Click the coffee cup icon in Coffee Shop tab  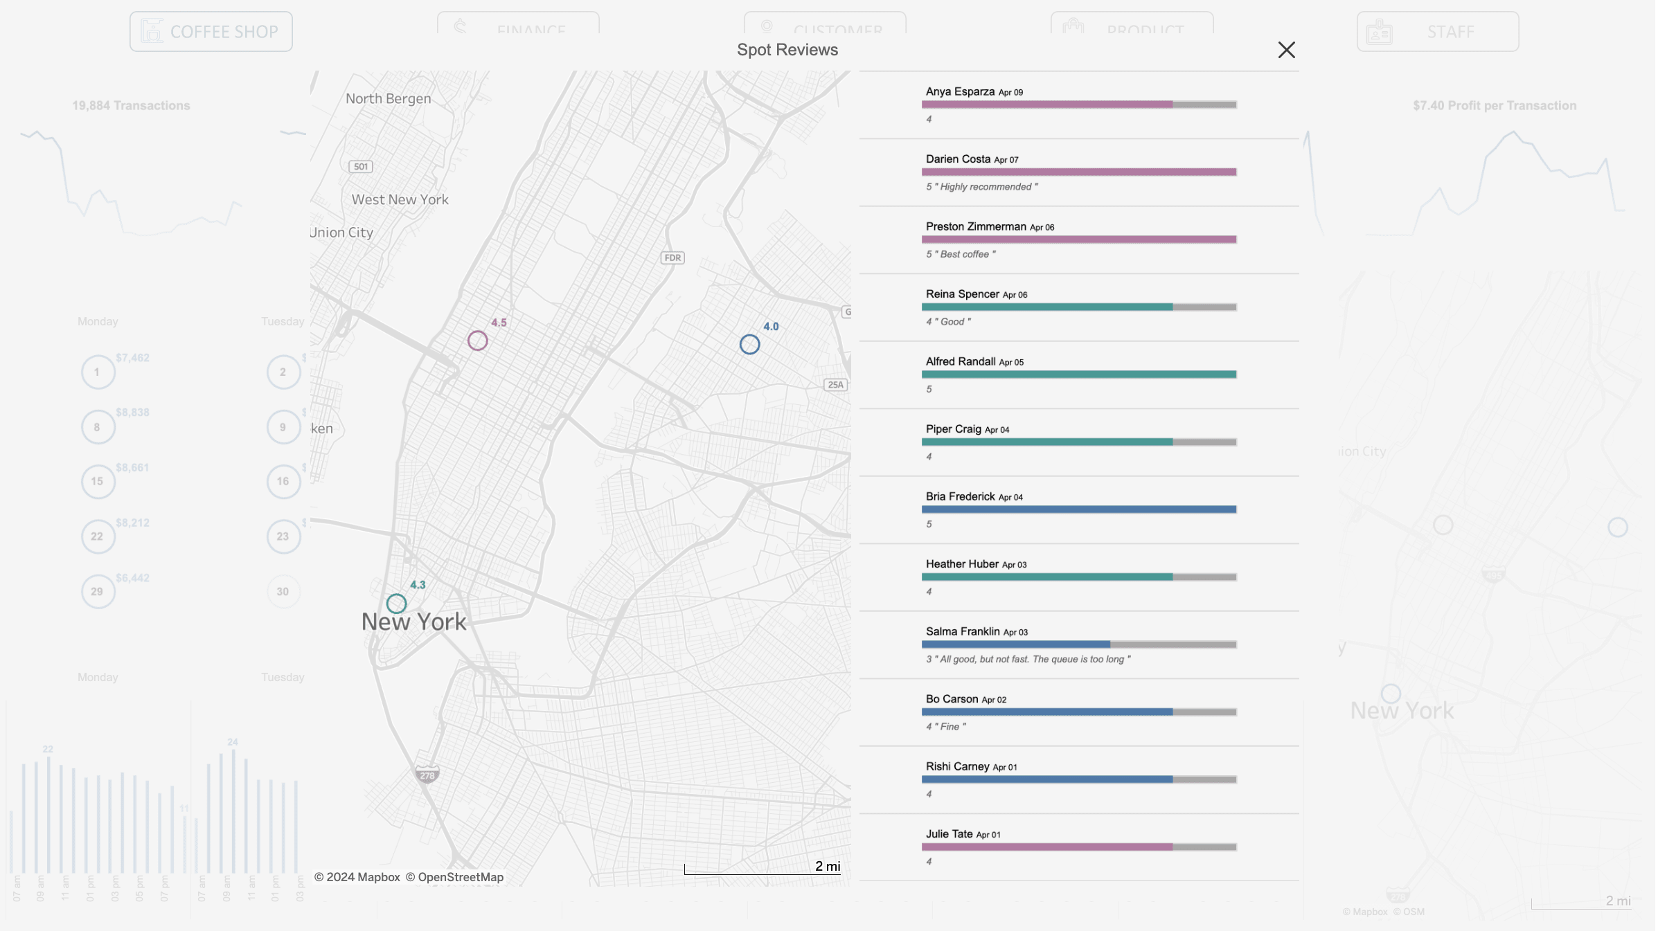pyautogui.click(x=152, y=31)
